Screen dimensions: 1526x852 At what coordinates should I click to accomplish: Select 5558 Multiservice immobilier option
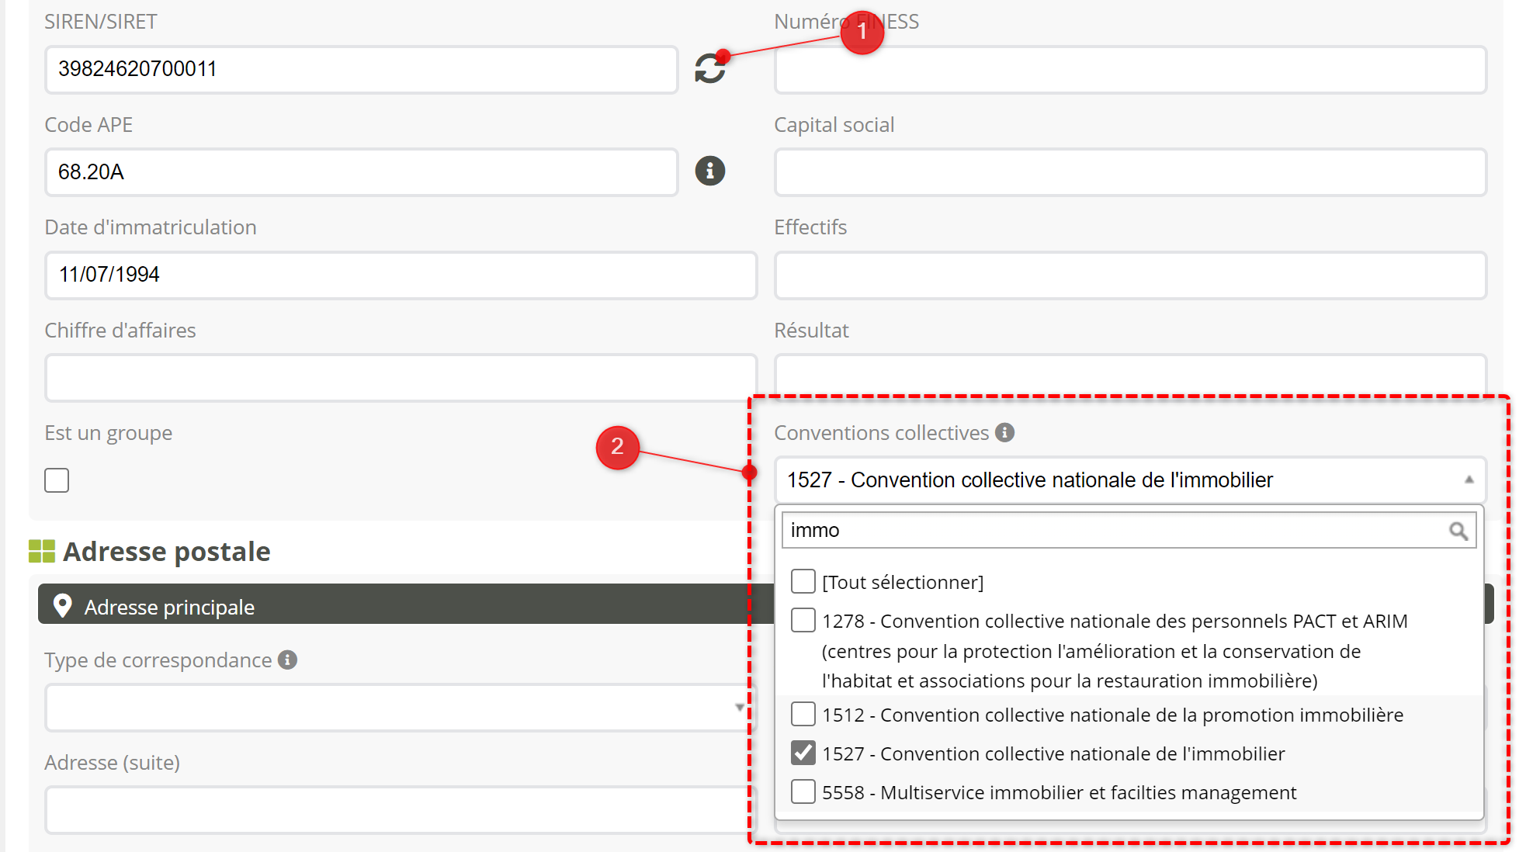[x=803, y=792]
